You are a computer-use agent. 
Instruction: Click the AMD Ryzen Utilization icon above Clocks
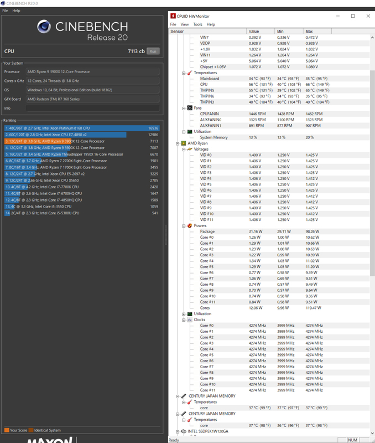[x=190, y=313]
